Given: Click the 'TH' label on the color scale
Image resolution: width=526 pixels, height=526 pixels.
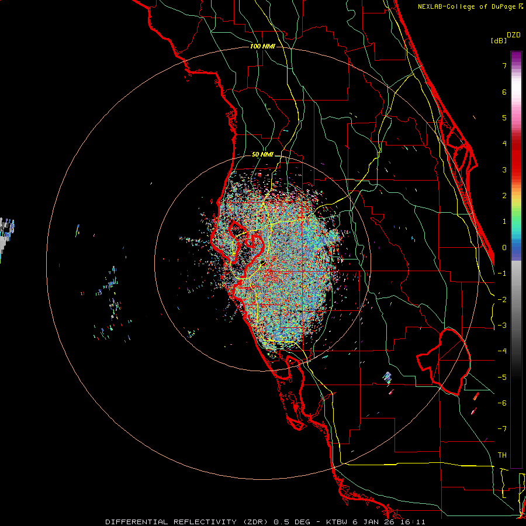Looking at the screenshot, I should pyautogui.click(x=502, y=455).
